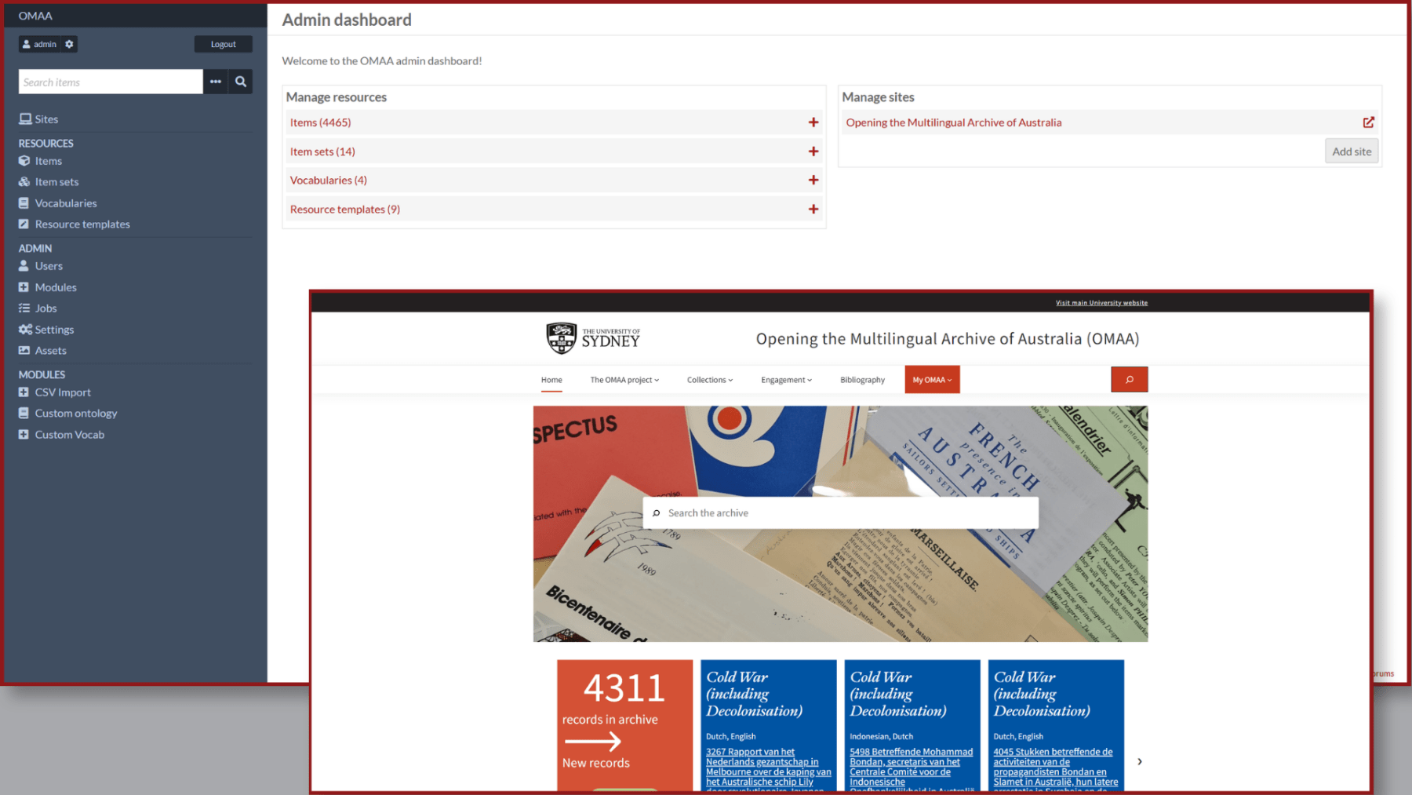Open Resource templates (9) link
The height and width of the screenshot is (795, 1412).
pos(345,210)
